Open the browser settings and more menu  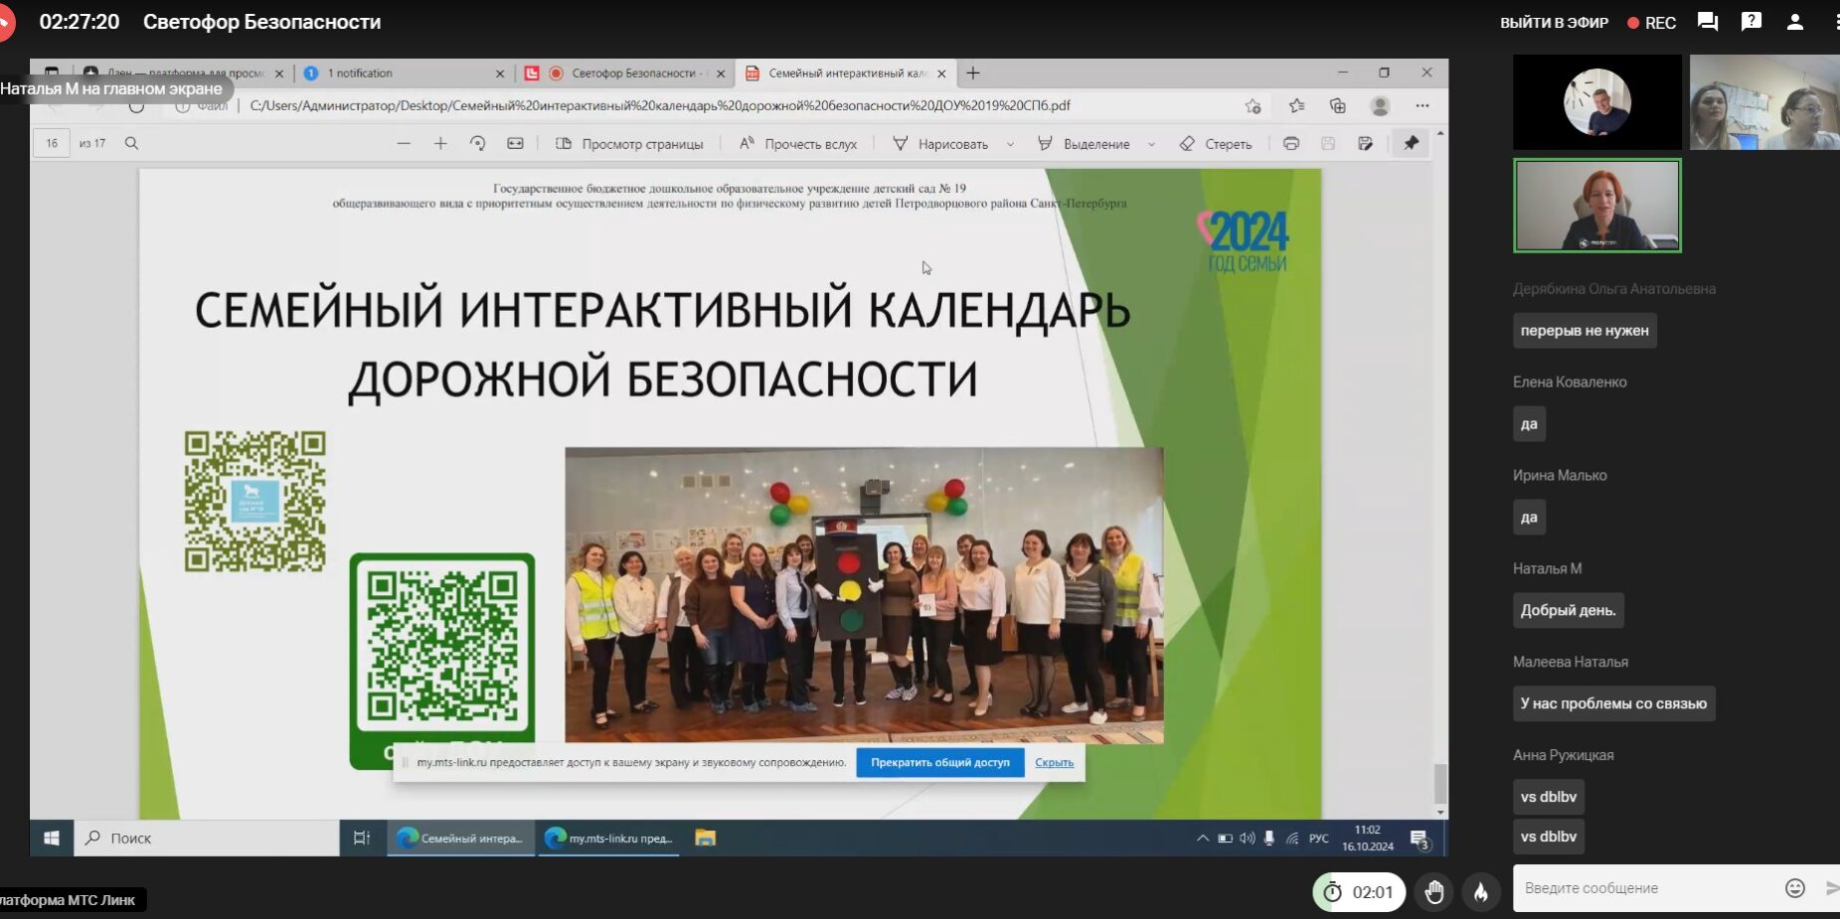1422,105
